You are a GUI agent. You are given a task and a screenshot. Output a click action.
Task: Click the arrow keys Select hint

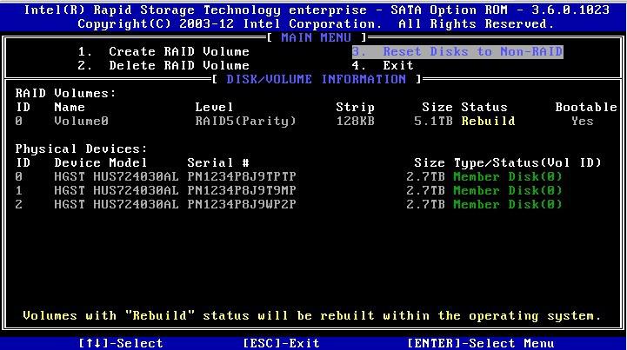pos(120,343)
